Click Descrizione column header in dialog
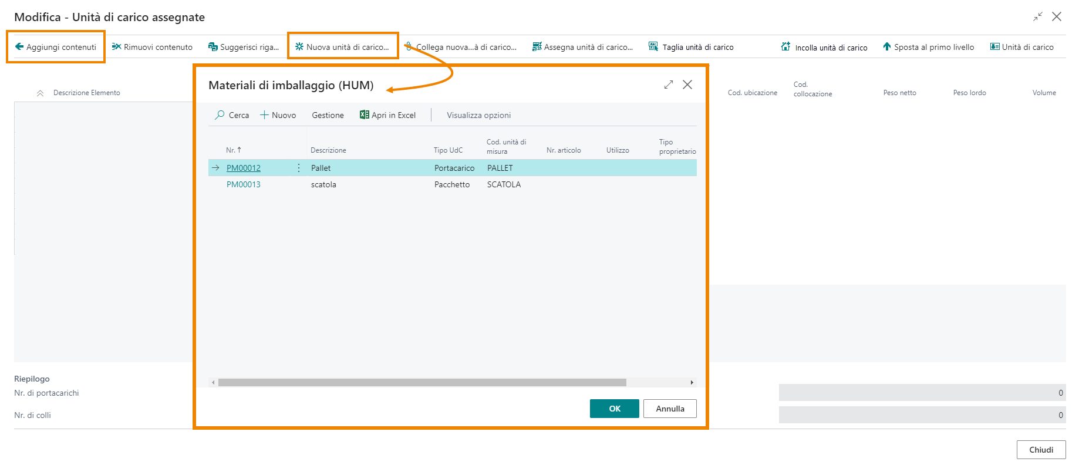 point(328,150)
